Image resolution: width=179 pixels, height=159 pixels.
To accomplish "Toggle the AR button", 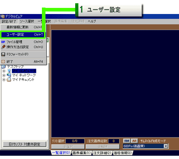I will pyautogui.click(x=134, y=141).
